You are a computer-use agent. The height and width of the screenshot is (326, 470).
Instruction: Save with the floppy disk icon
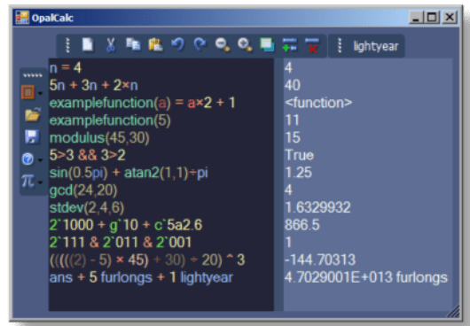32,136
